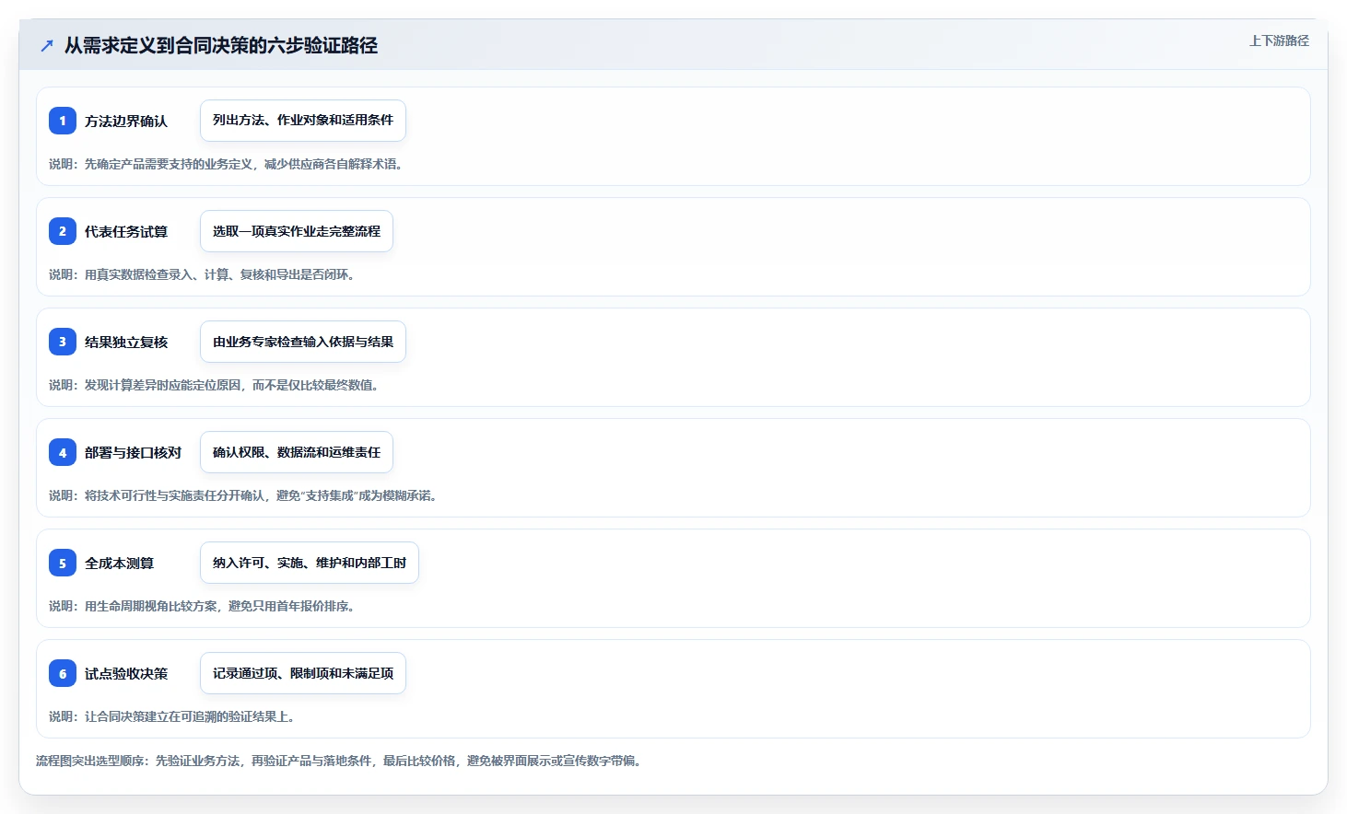Click the note starting 将技术可行性与实施责任分开确认

pos(243,495)
